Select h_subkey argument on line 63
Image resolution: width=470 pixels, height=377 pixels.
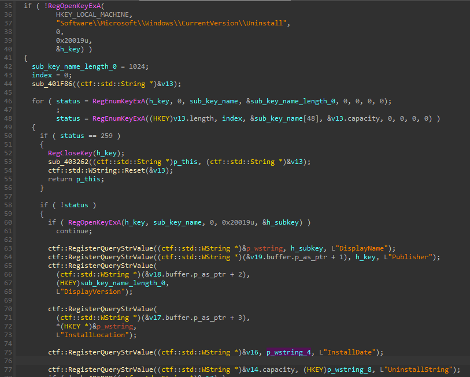click(306, 248)
